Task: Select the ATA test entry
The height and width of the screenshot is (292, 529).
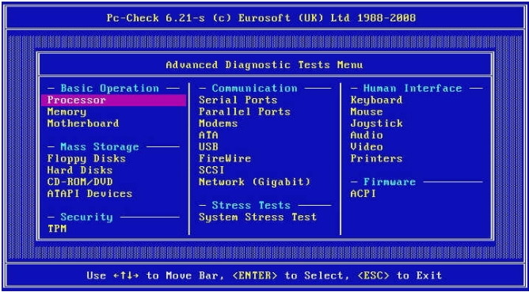Action: (208, 135)
